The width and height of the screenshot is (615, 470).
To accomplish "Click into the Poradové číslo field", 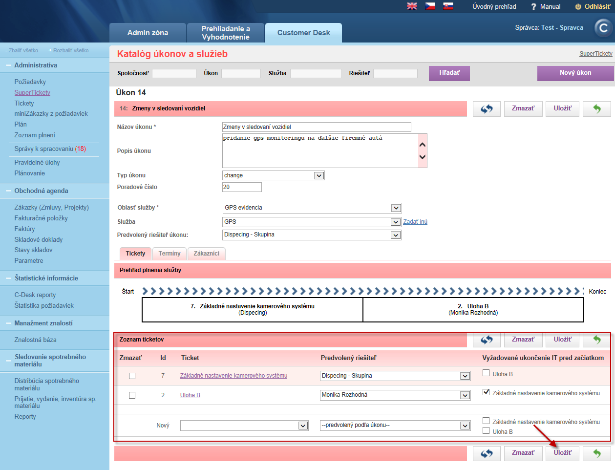I will 242,187.
